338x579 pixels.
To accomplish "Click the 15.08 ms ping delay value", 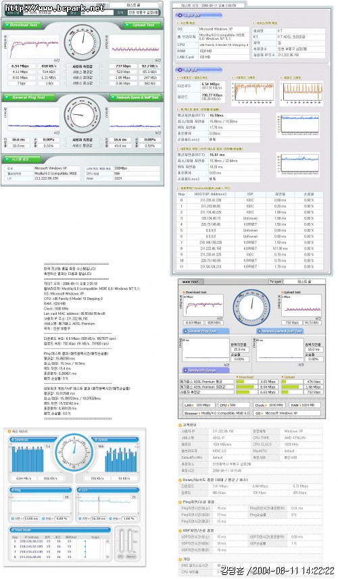I will coord(31,518).
